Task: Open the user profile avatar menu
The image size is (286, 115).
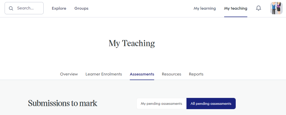Action: (276, 8)
